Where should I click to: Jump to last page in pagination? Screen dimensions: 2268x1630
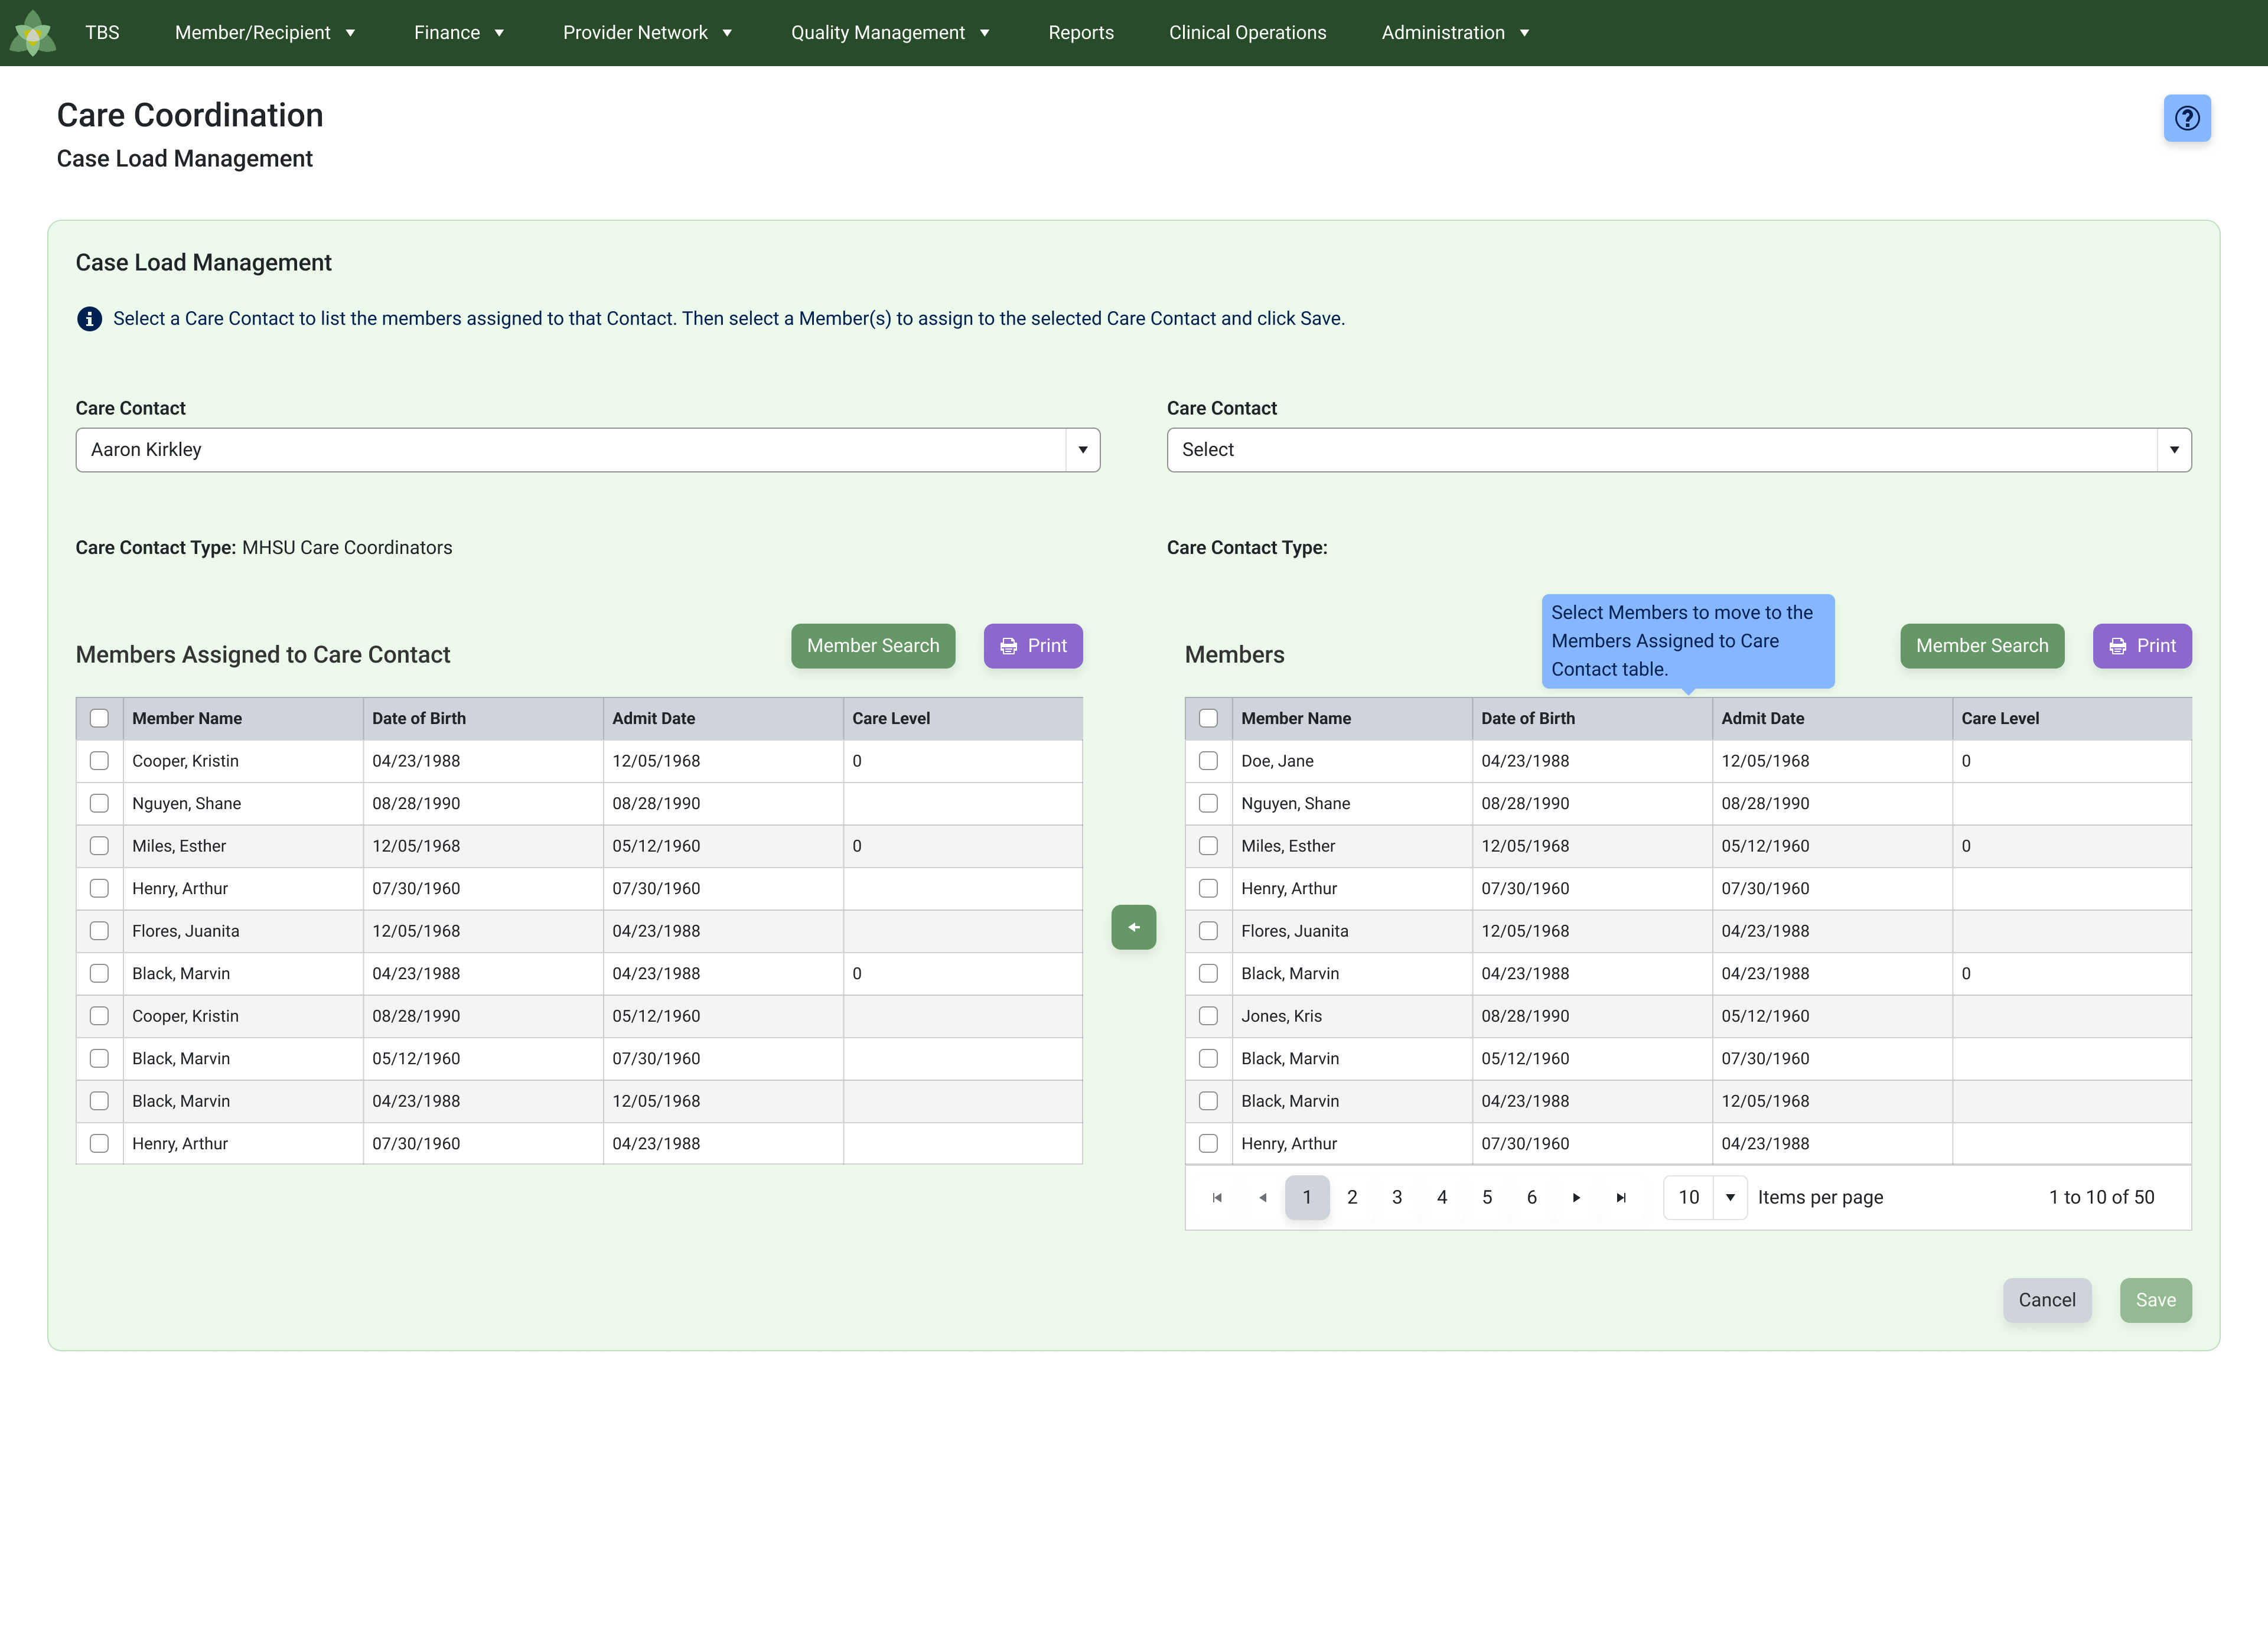coord(1621,1197)
